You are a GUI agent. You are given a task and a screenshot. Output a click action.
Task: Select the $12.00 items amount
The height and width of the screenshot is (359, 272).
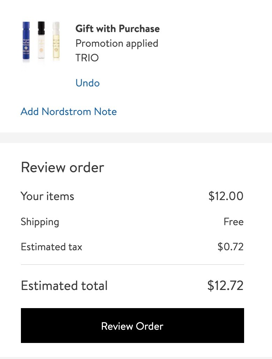coord(226,196)
